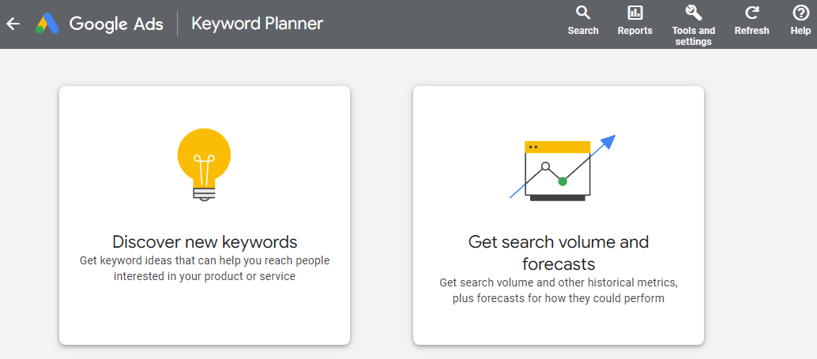Open the "Tools and settings" text label
This screenshot has height=359, width=817.
[693, 36]
